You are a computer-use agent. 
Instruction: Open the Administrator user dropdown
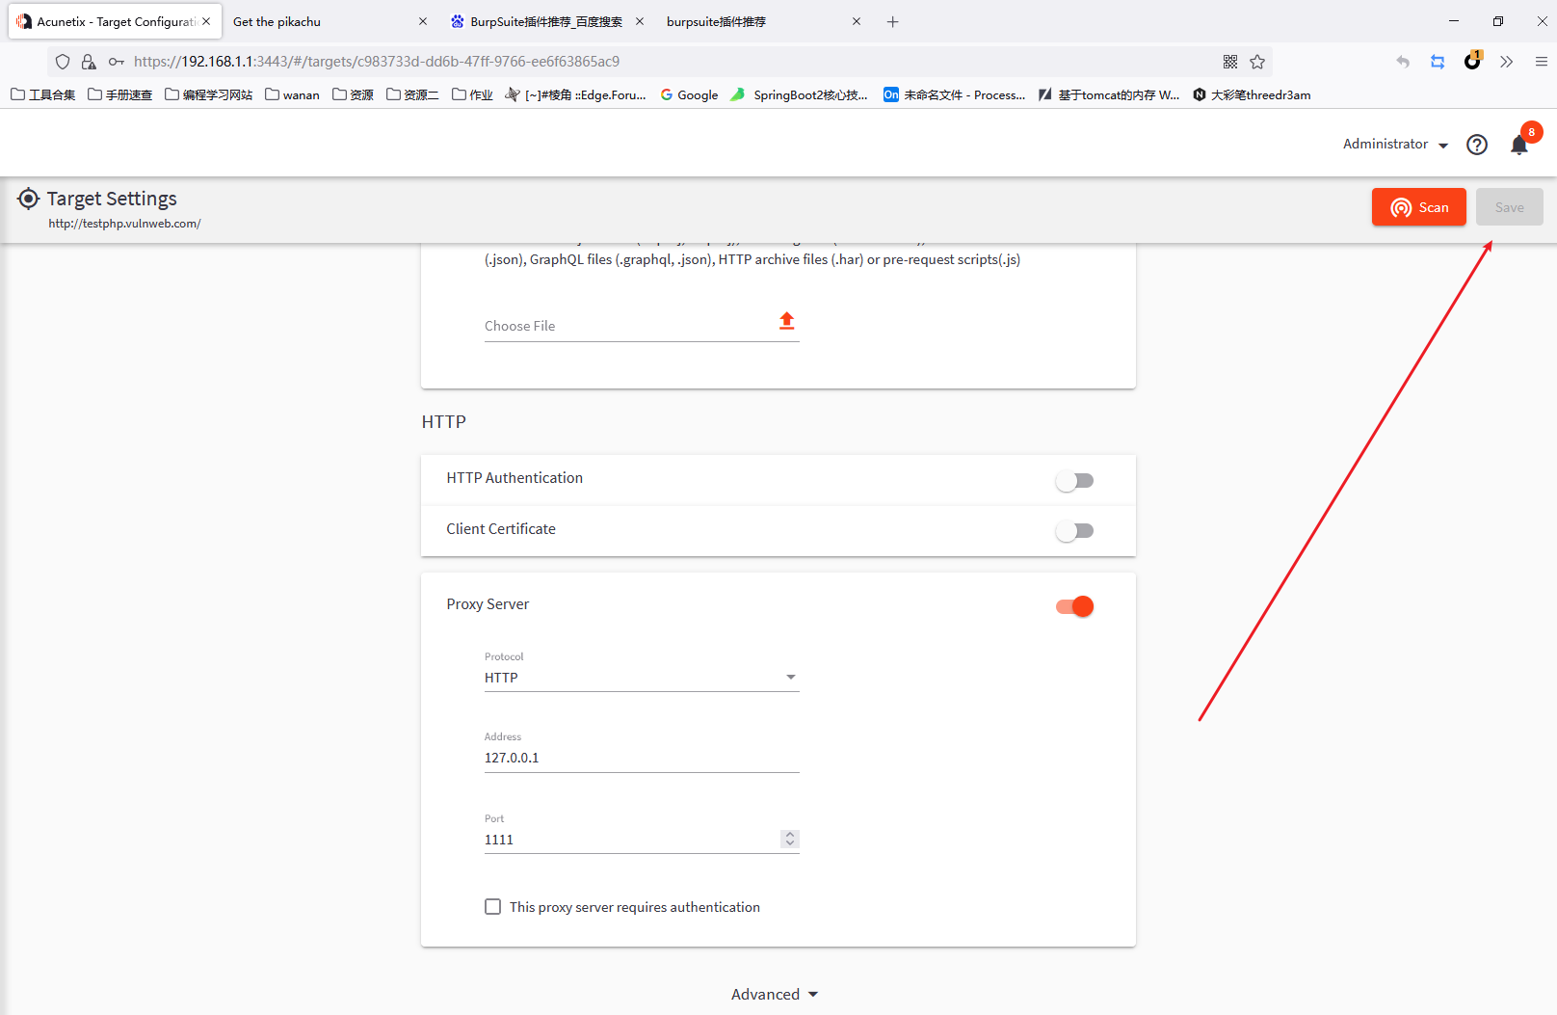pyautogui.click(x=1396, y=145)
